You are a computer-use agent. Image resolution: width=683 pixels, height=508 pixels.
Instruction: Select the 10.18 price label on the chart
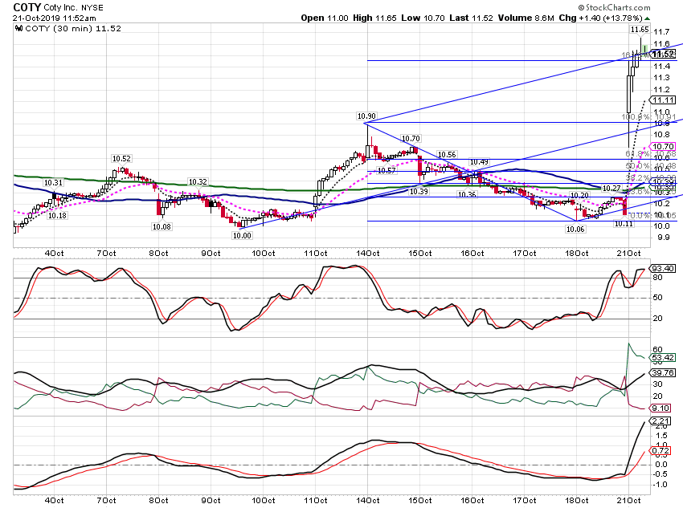58,215
